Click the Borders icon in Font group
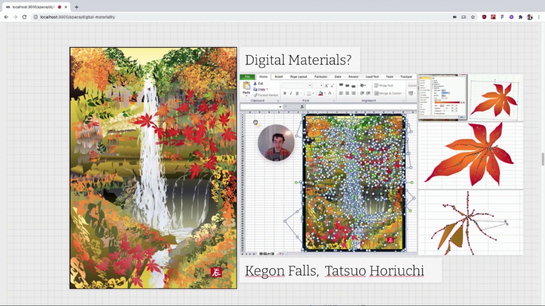 point(309,93)
